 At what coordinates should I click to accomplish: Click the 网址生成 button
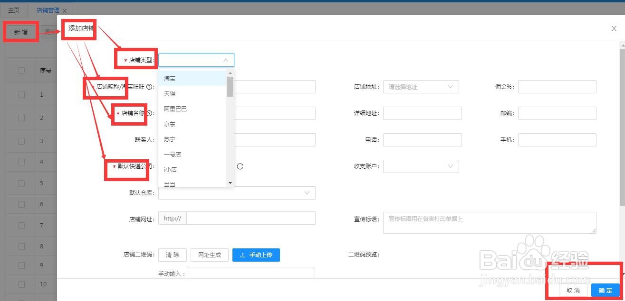click(210, 255)
